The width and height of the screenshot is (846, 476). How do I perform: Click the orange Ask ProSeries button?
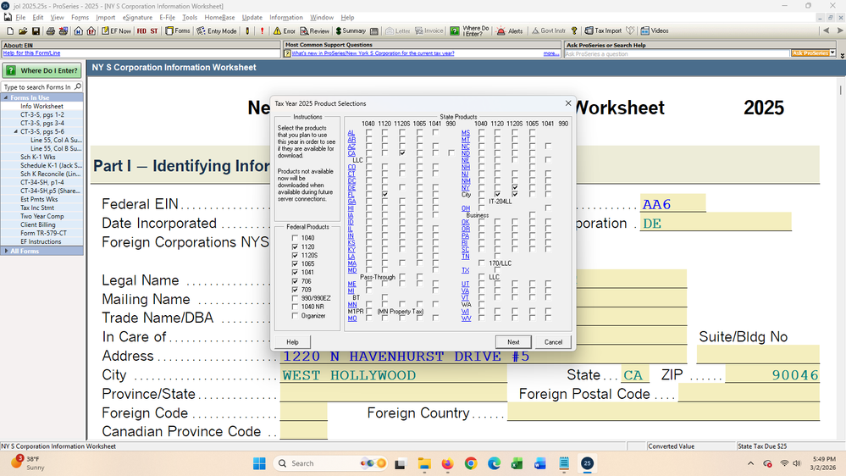pos(810,53)
